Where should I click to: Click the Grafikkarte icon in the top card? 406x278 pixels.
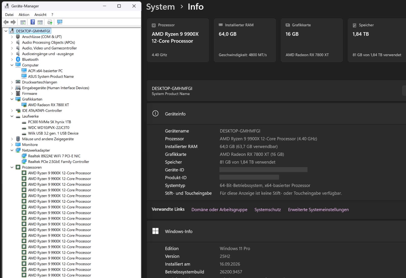coord(287,25)
